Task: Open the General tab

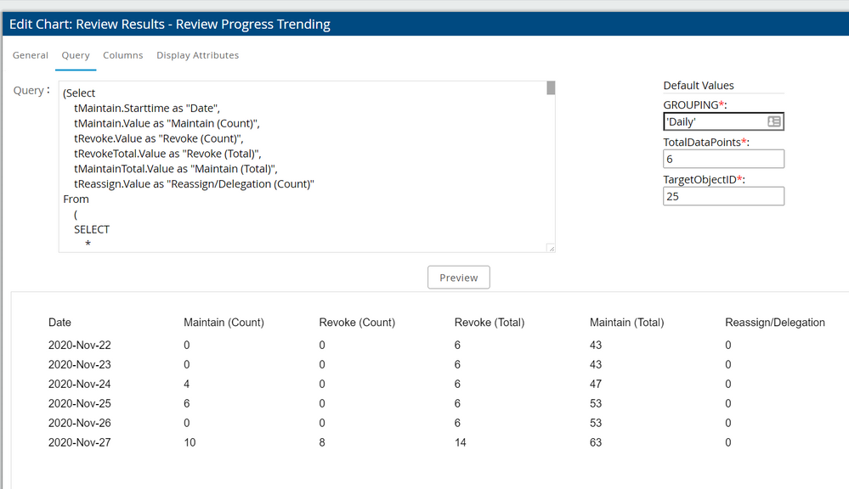Action: coord(30,55)
